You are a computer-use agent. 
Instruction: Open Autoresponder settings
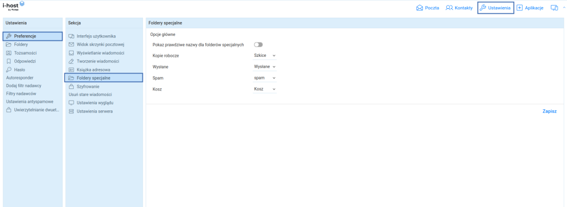pos(20,77)
